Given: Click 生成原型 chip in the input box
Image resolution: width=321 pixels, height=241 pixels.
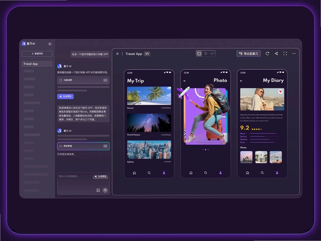Looking at the screenshot, I should pyautogui.click(x=101, y=176).
